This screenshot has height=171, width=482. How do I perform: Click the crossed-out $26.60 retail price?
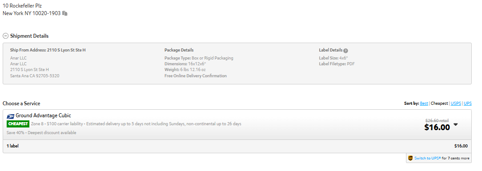click(437, 121)
